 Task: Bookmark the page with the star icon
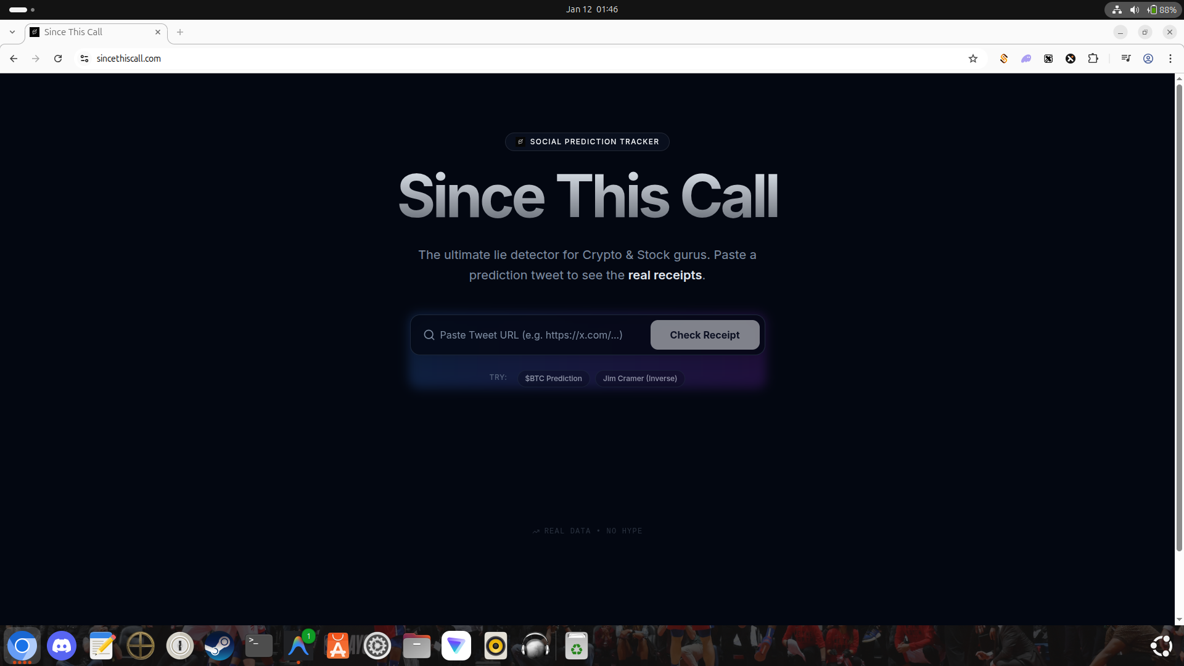coord(973,58)
